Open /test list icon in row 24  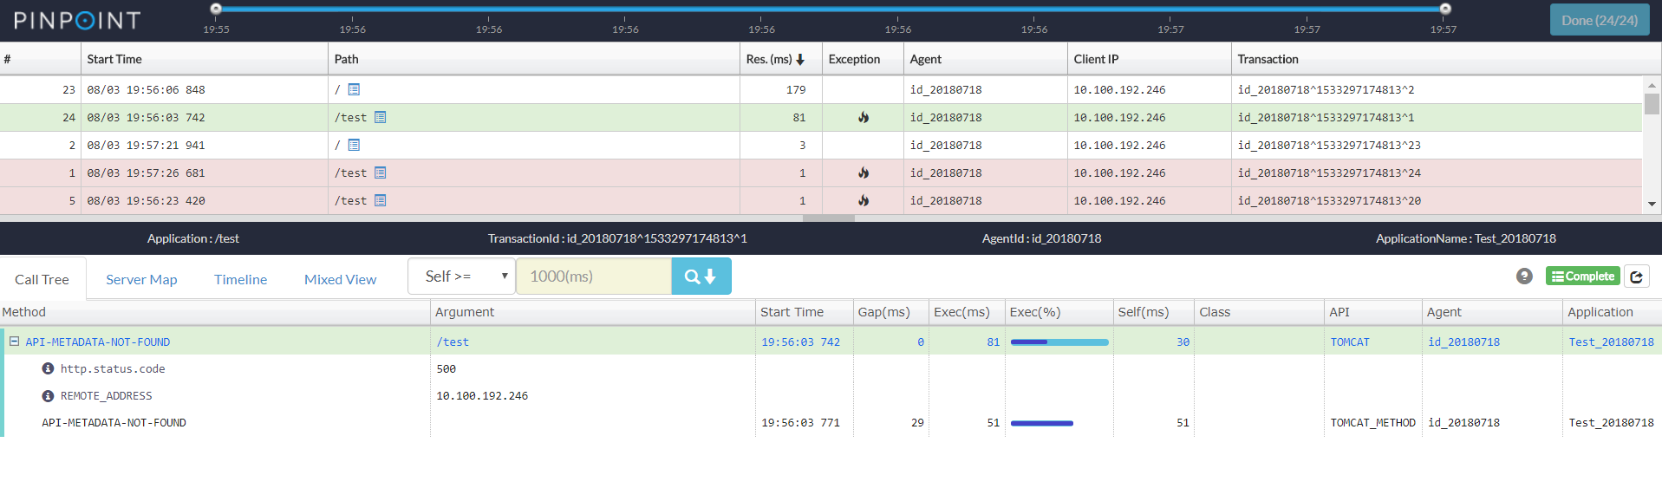[380, 117]
